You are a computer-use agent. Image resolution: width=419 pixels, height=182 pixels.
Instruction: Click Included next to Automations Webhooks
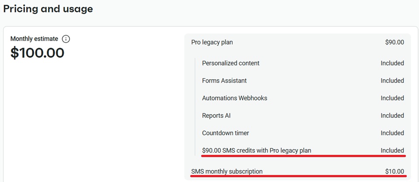[x=392, y=98]
